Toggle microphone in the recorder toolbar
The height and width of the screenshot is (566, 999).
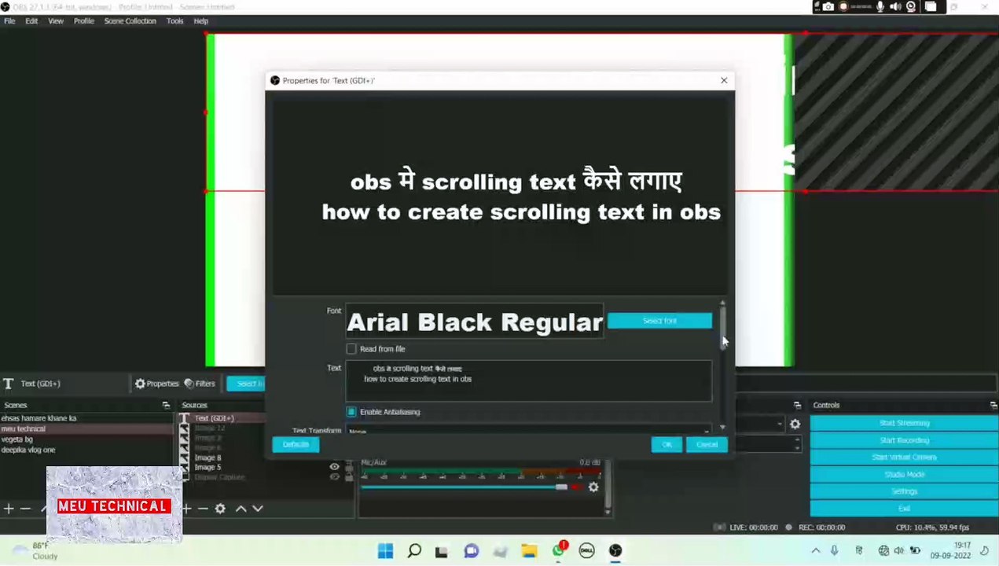point(880,7)
